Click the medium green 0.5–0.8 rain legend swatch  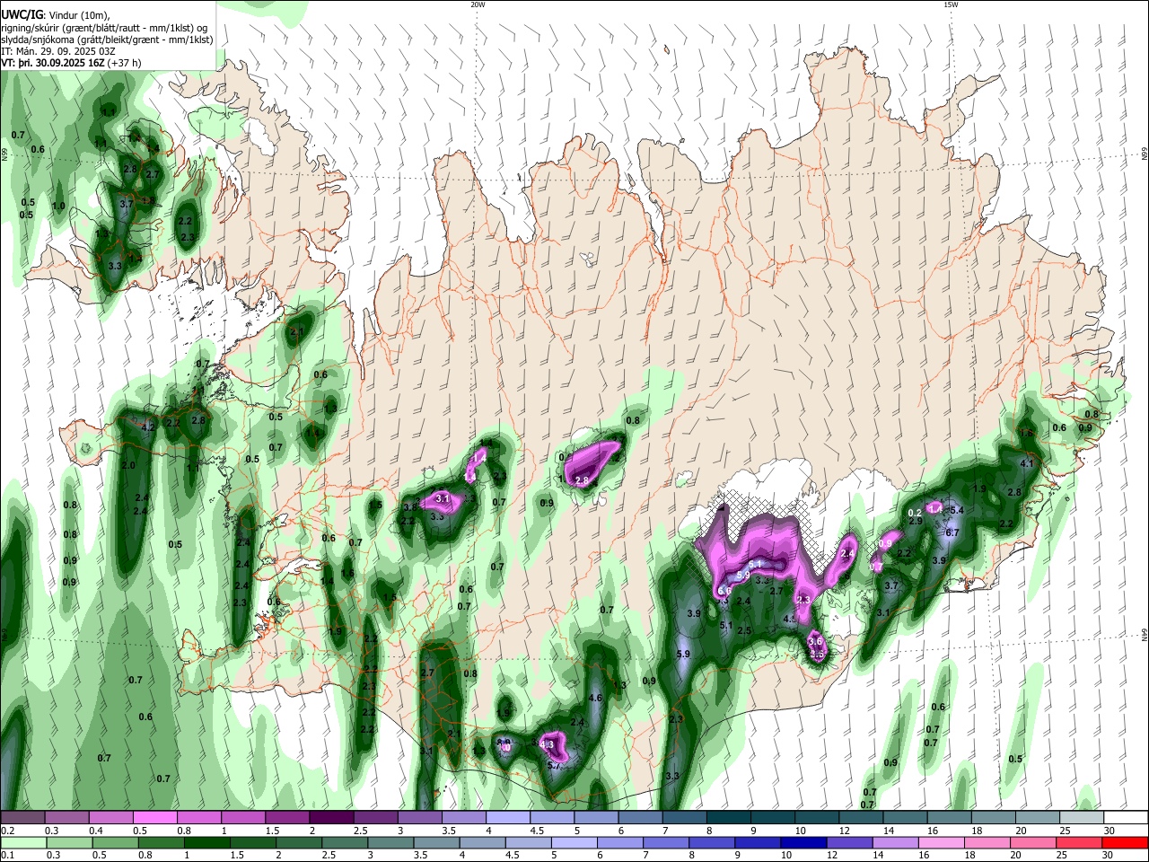pos(116,842)
